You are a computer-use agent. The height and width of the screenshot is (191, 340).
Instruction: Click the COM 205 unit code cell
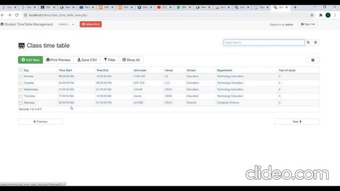click(x=139, y=76)
